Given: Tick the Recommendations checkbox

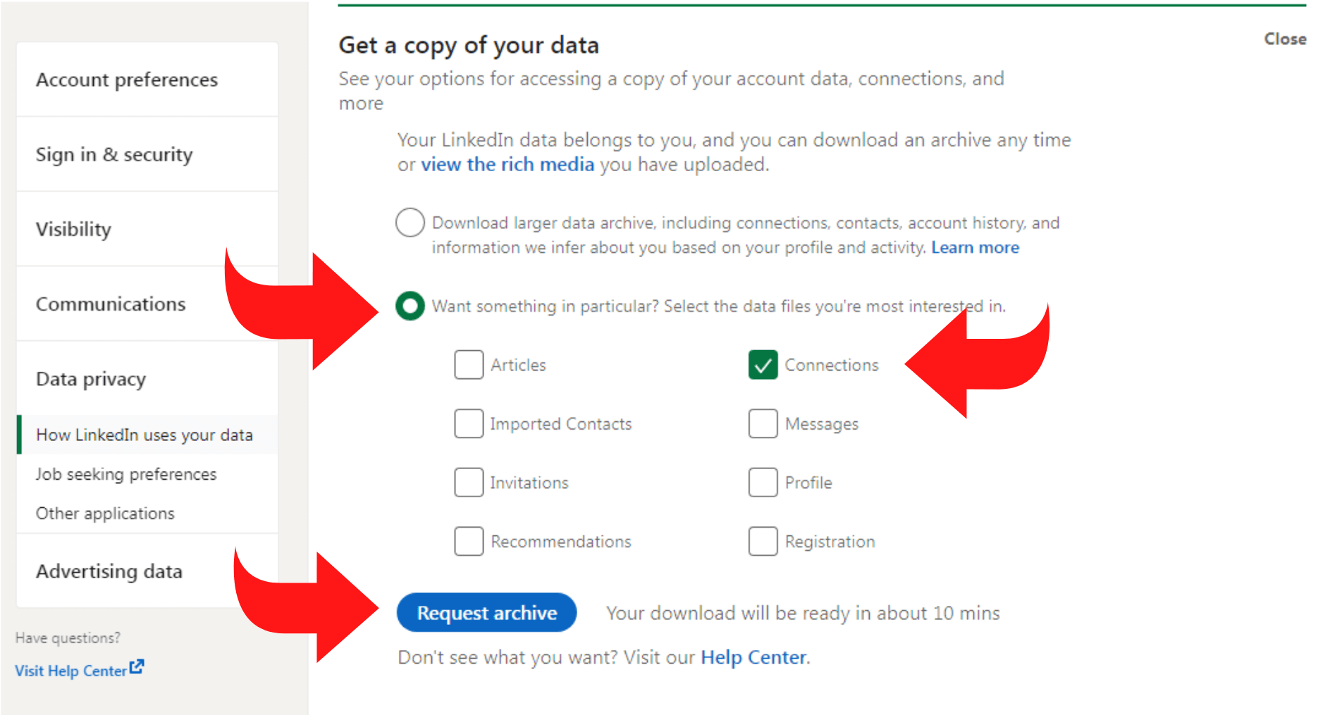Looking at the screenshot, I should coord(469,541).
